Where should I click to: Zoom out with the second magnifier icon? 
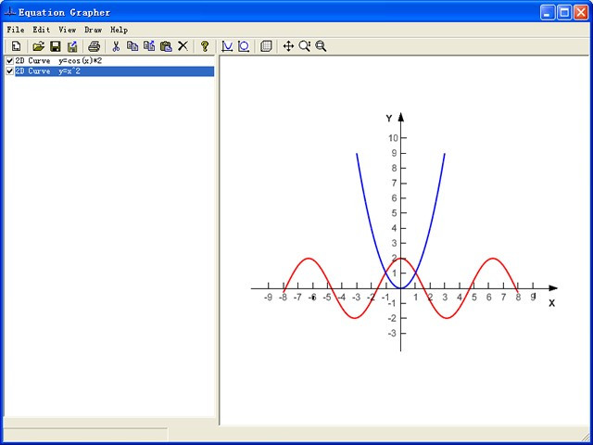point(322,46)
